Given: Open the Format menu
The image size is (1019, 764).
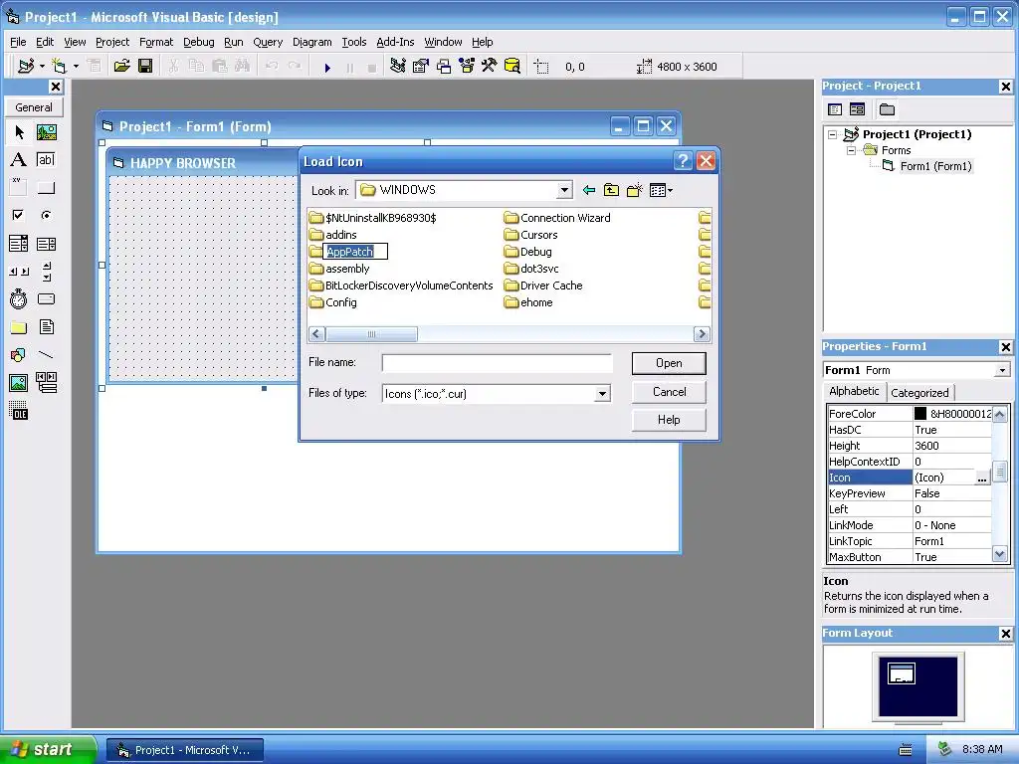Looking at the screenshot, I should [x=156, y=42].
